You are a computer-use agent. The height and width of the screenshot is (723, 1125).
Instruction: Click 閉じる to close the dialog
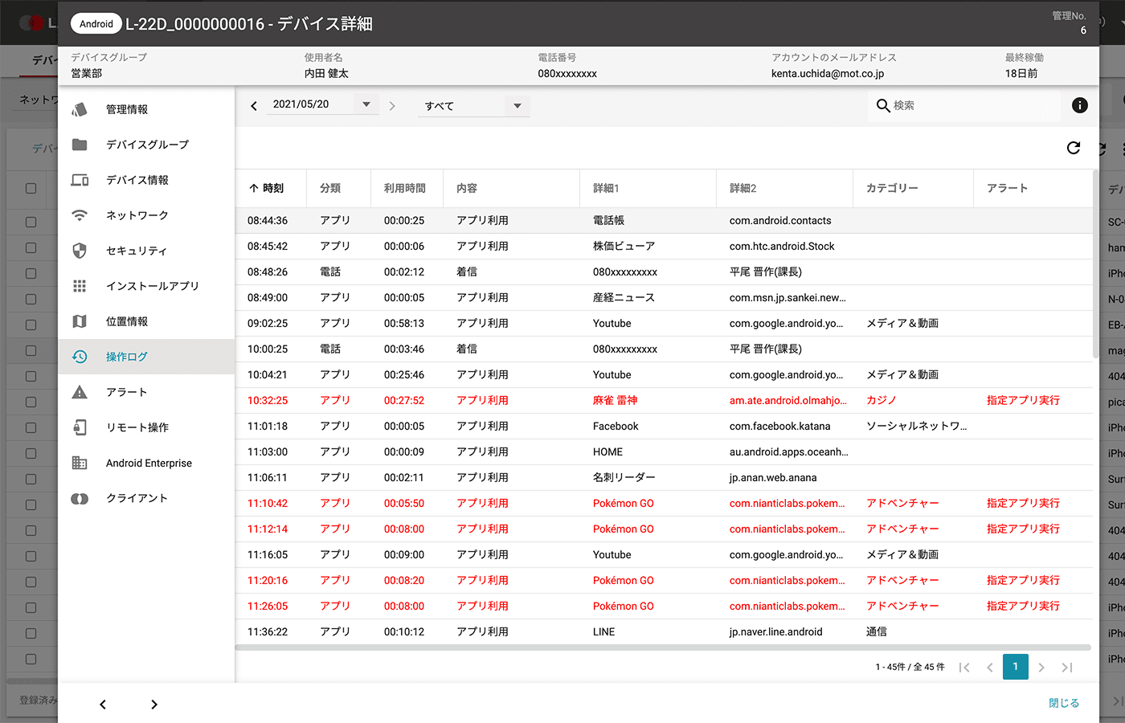[x=1064, y=703]
